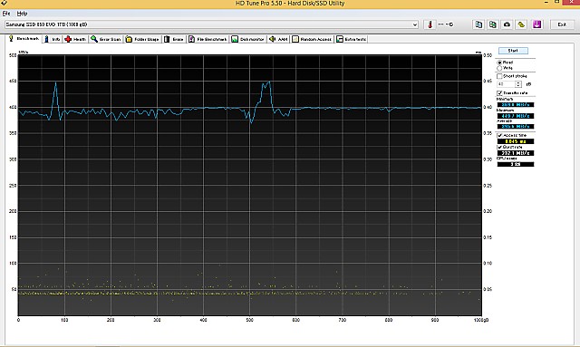Select the Write radio button
Image resolution: width=580 pixels, height=347 pixels.
tap(499, 68)
